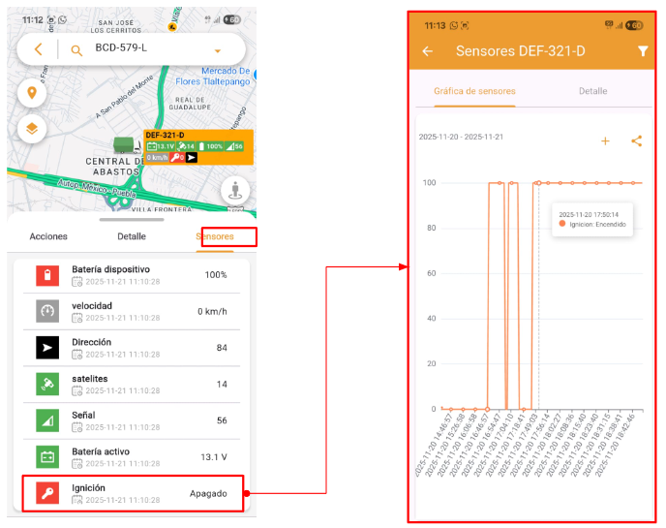
Task: Tap the orange back chevron in search bar
Action: click(x=38, y=49)
